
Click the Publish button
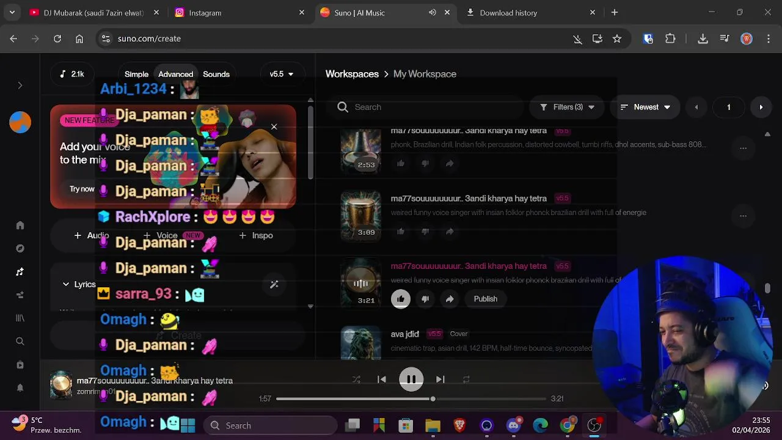(x=486, y=299)
